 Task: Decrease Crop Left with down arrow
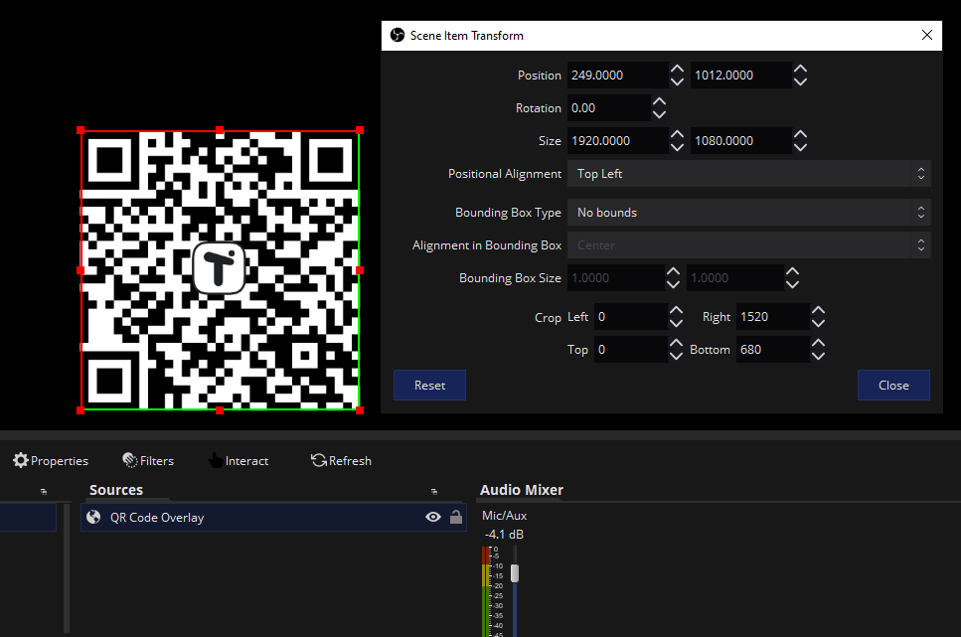pyautogui.click(x=676, y=323)
